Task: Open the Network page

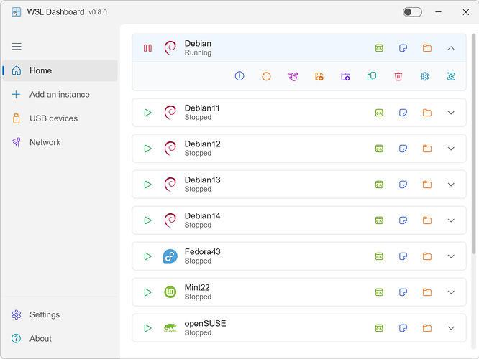Action: point(60,142)
